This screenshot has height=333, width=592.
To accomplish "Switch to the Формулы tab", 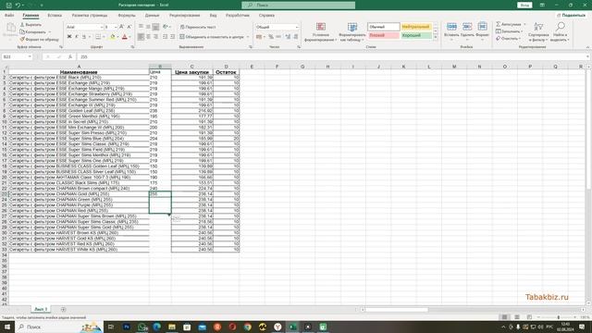I will tap(127, 16).
